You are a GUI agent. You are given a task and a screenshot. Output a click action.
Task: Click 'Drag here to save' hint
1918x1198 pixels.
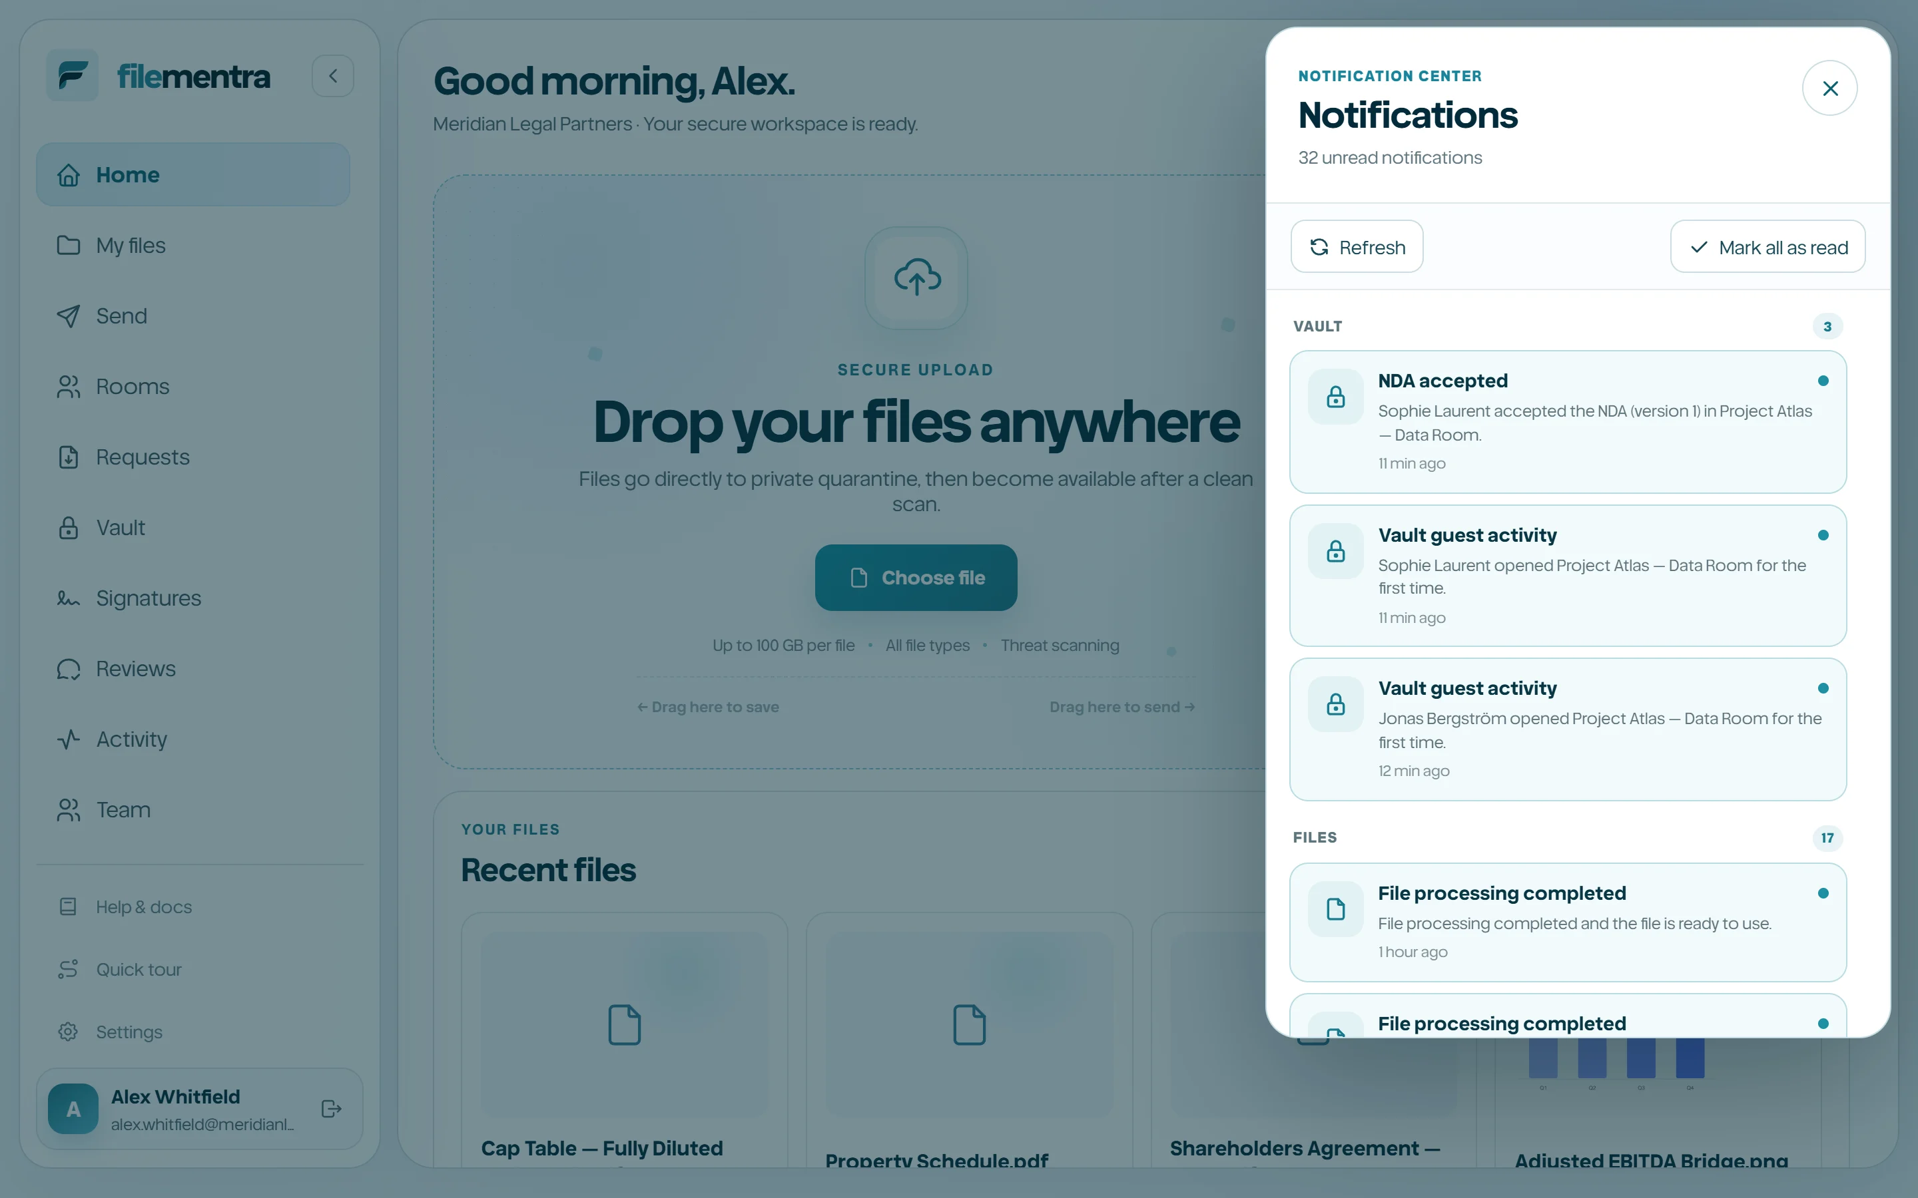click(x=708, y=707)
